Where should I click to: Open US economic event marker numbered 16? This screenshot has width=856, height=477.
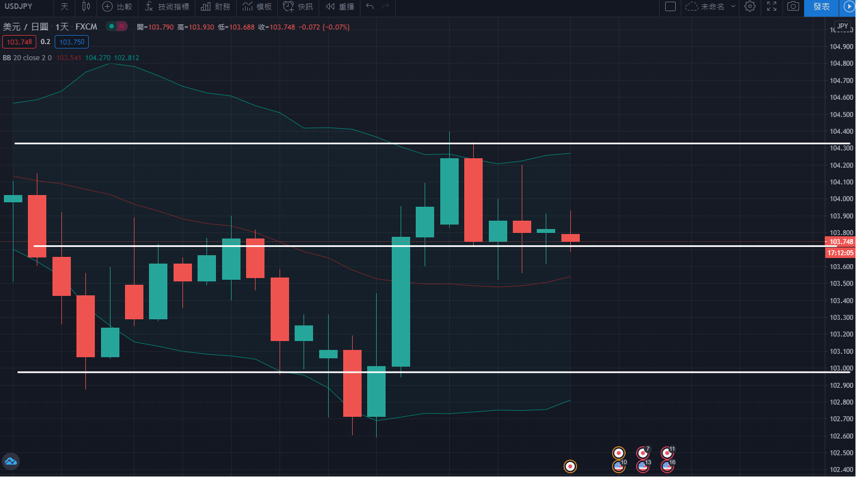tap(667, 466)
